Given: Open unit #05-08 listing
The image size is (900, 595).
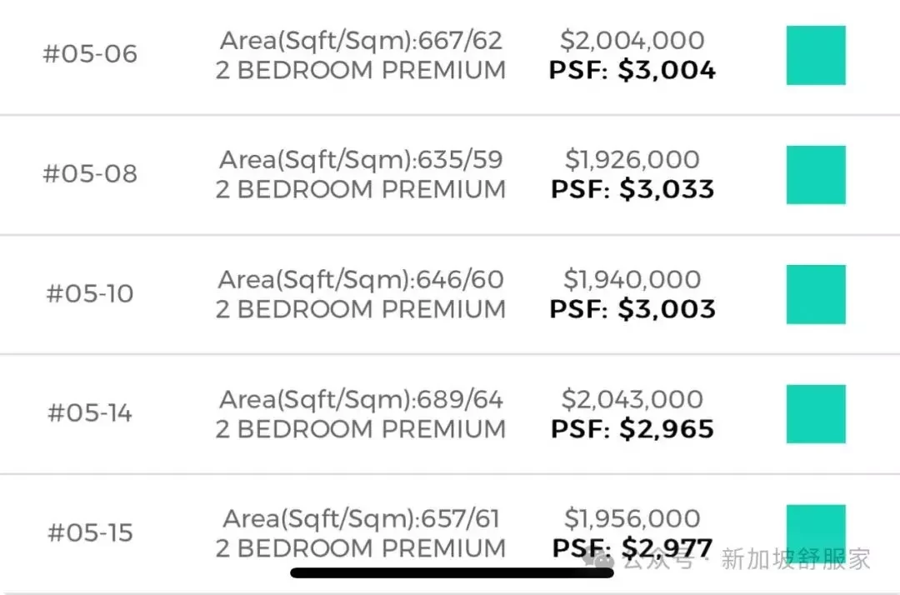Looking at the screenshot, I should pos(90,174).
